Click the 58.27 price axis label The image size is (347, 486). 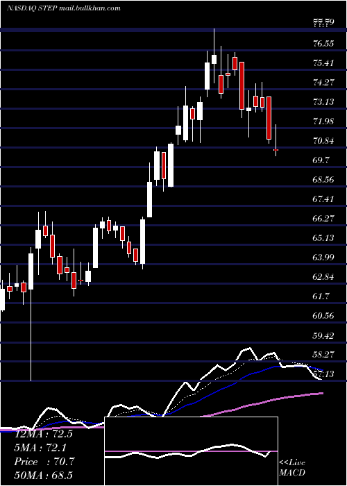pos(323,354)
